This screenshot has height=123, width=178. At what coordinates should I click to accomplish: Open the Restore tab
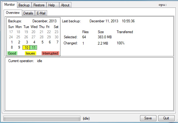click(x=39, y=5)
